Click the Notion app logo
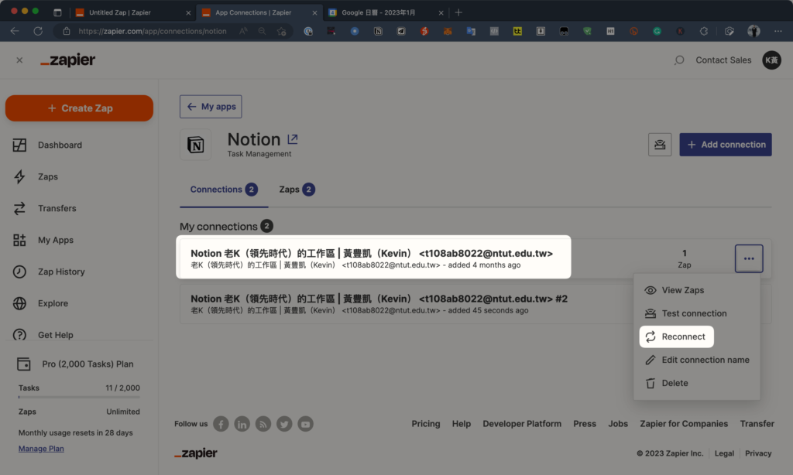 click(x=196, y=145)
